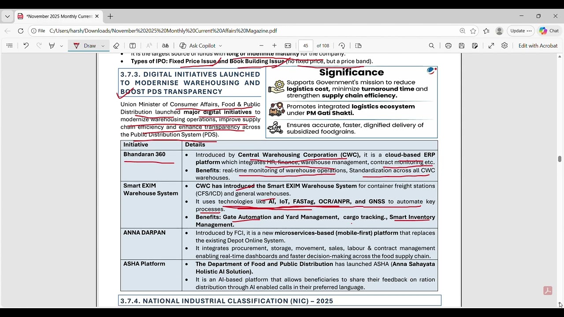Start Read aloud
This screenshot has width=564, height=317.
point(149,46)
